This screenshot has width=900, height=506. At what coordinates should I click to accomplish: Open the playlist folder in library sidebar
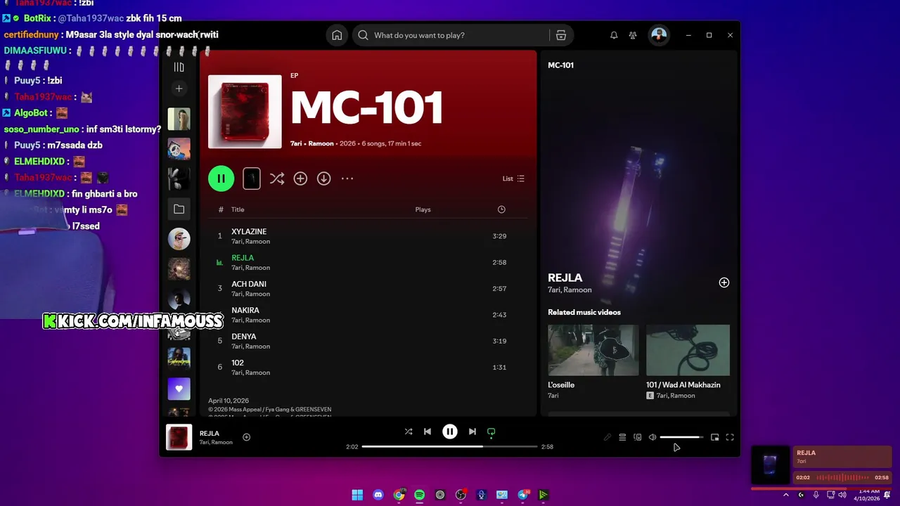coord(179,209)
